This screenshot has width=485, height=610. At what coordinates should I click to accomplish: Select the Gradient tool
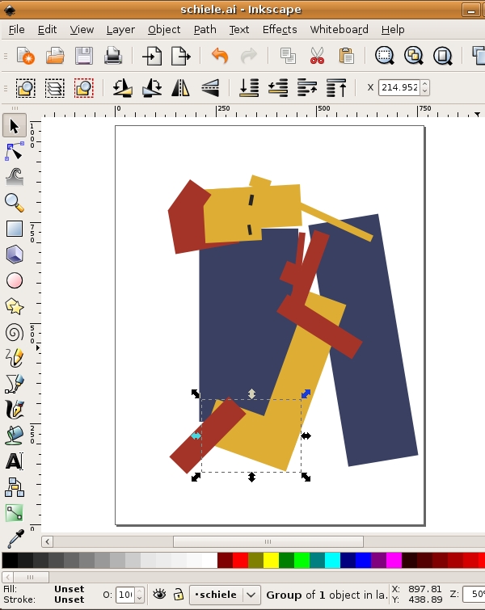(15, 513)
